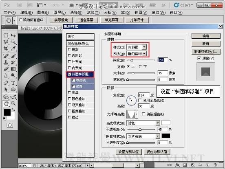
Task: Enable the 投影 style checkbox
Action: (69, 49)
